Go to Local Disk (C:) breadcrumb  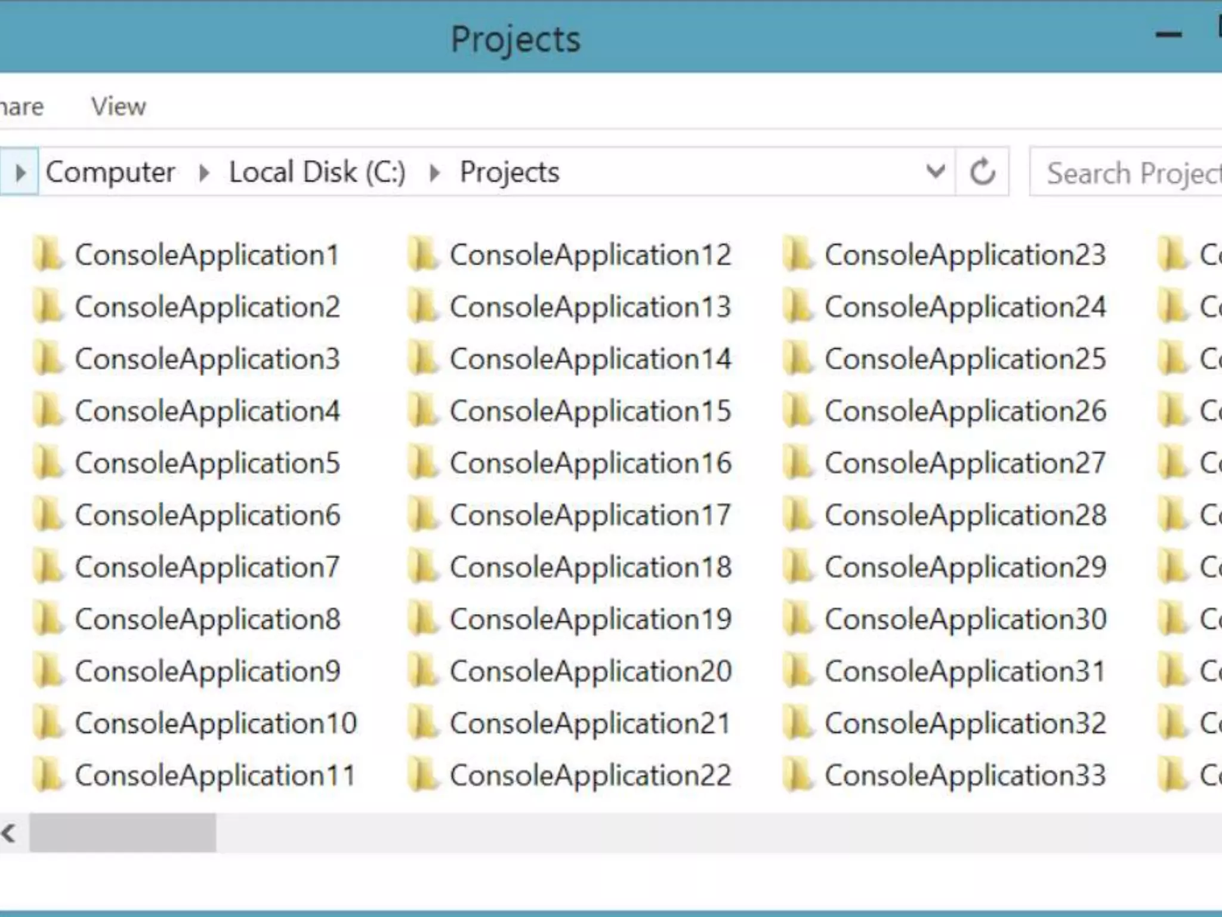tap(317, 172)
